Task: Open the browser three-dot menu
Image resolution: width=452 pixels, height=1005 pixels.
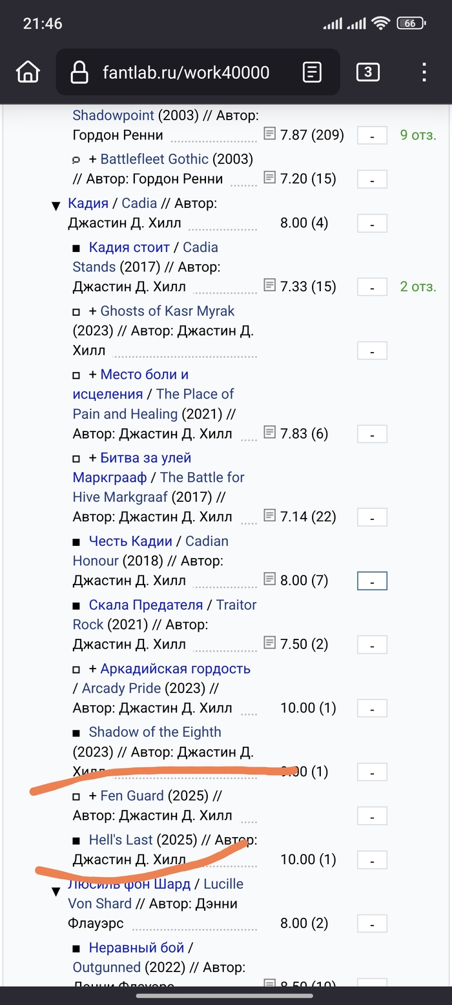Action: pyautogui.click(x=424, y=72)
